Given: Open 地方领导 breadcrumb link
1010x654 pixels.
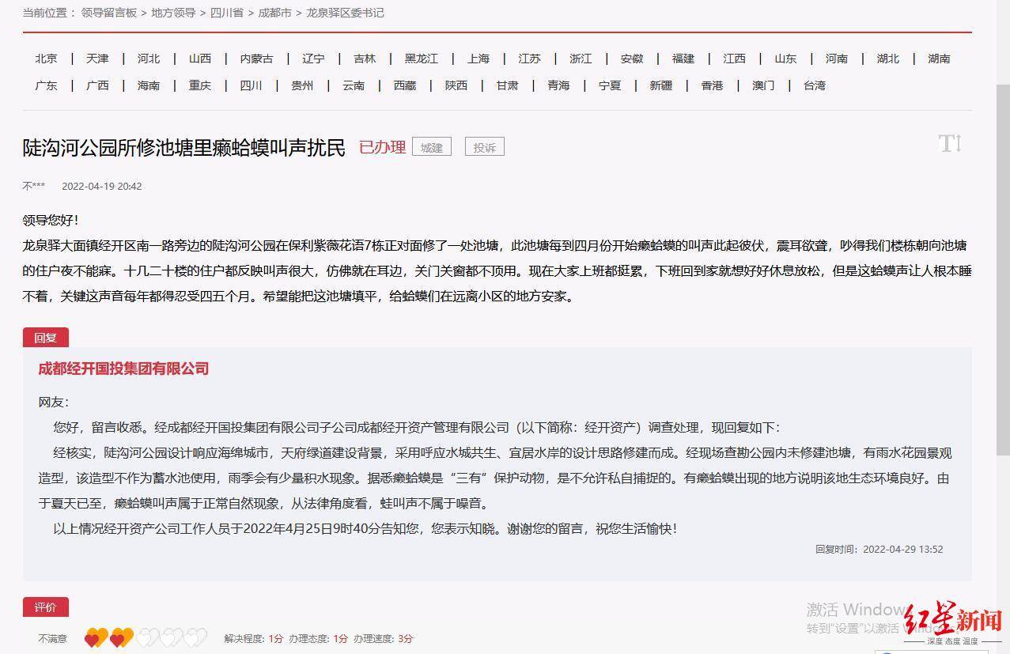Looking at the screenshot, I should [173, 13].
